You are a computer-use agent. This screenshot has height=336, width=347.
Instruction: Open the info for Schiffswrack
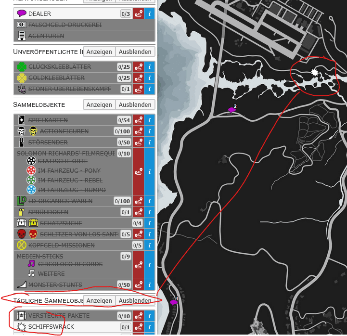pyautogui.click(x=149, y=327)
